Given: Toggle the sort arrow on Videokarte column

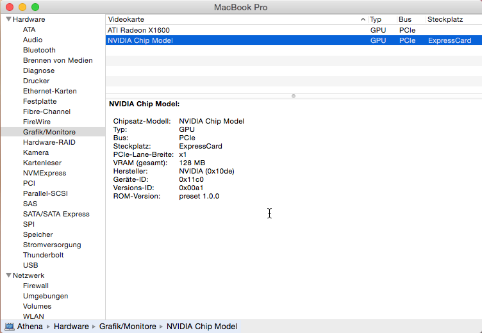Looking at the screenshot, I should (363, 19).
